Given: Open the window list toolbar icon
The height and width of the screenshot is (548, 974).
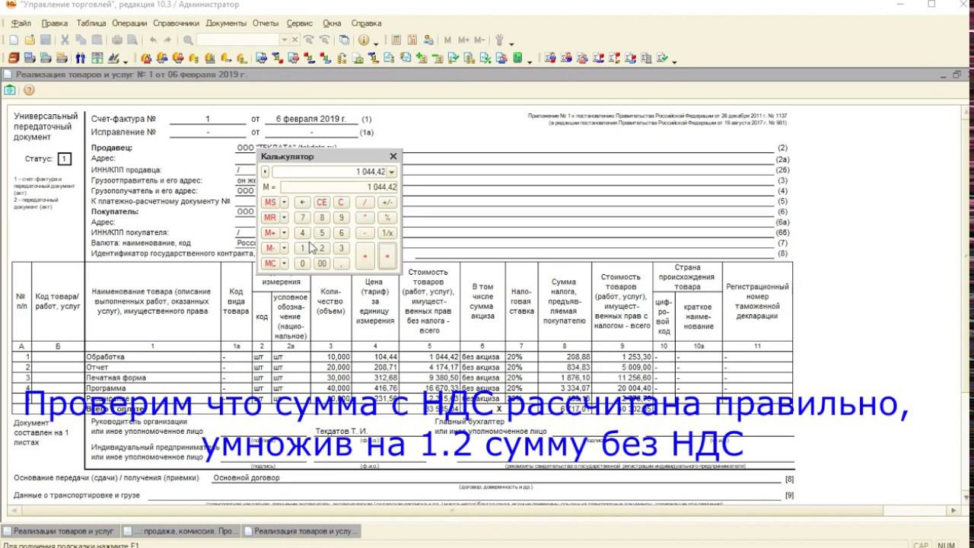Looking at the screenshot, I should tap(345, 40).
